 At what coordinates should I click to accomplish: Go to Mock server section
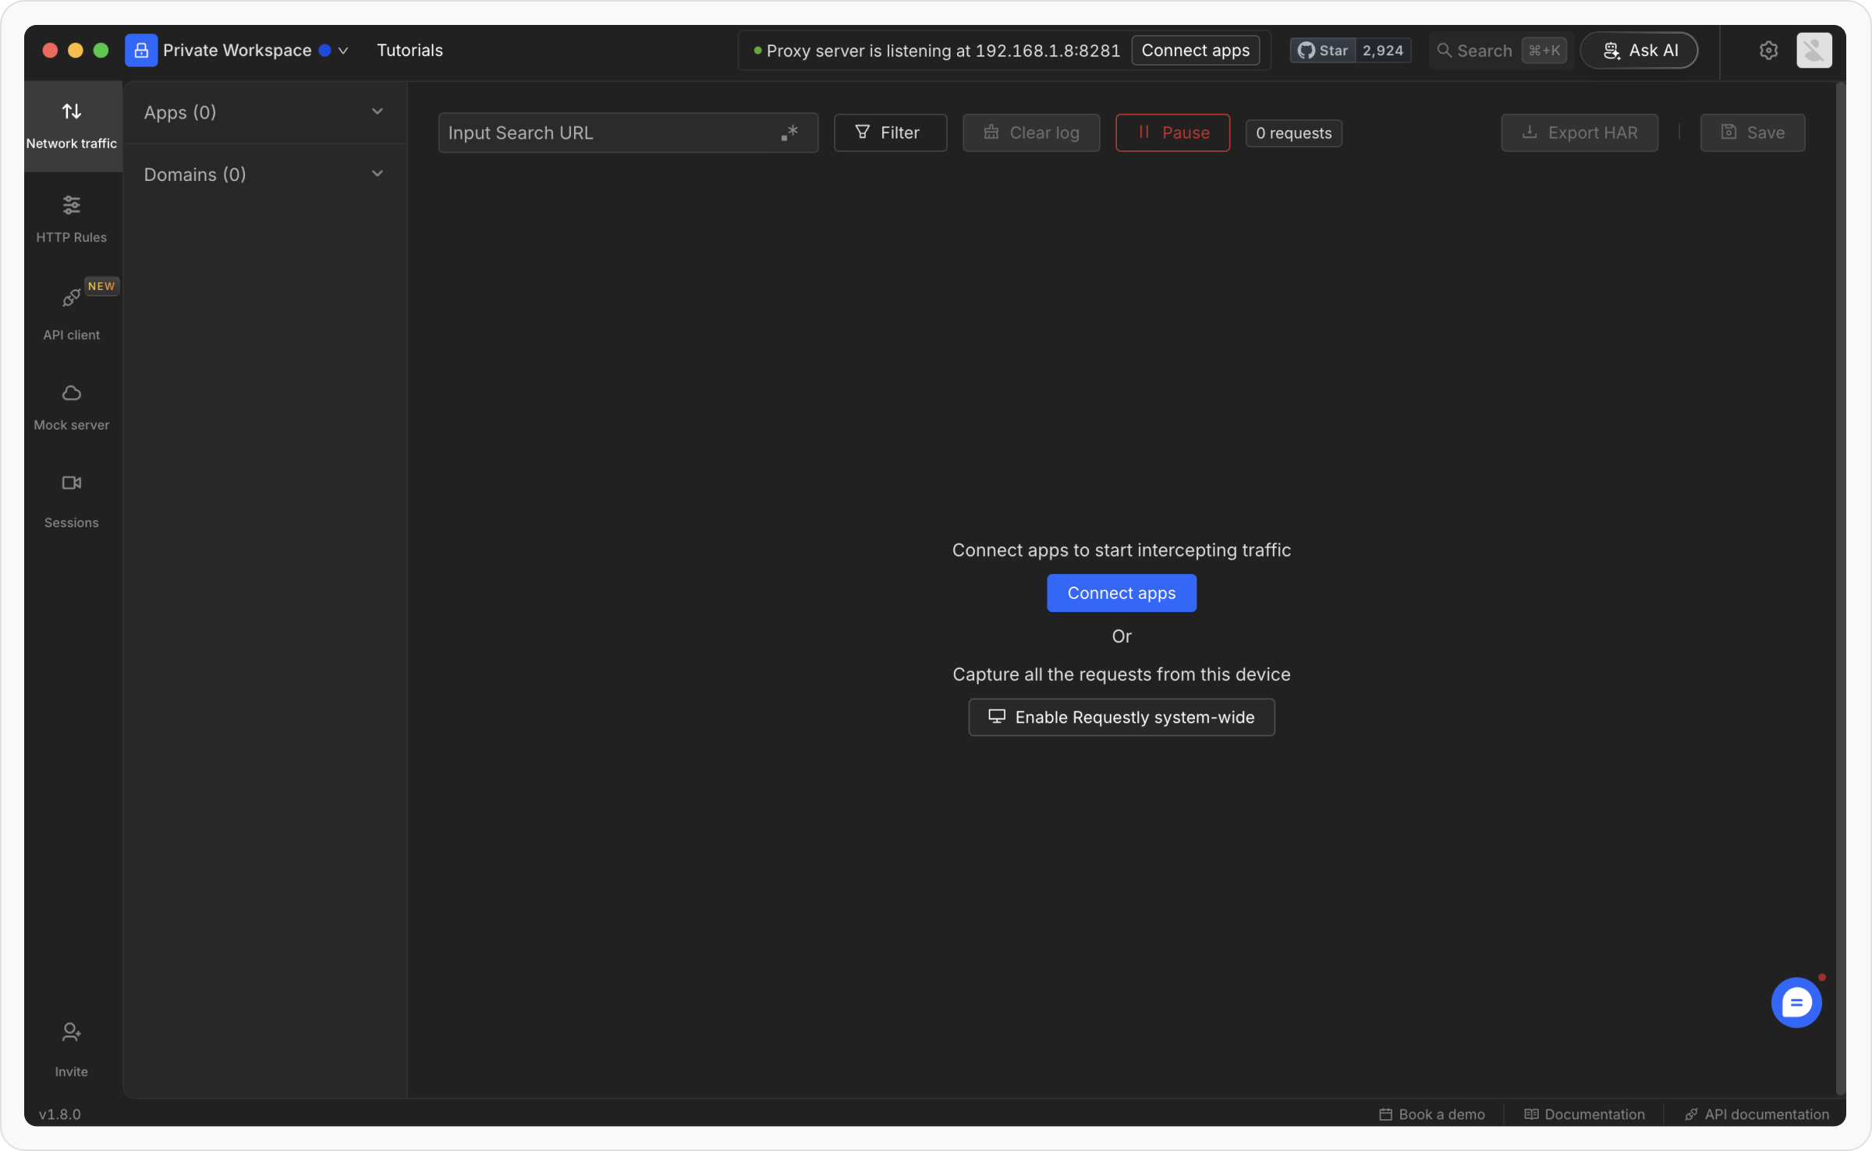tap(71, 406)
